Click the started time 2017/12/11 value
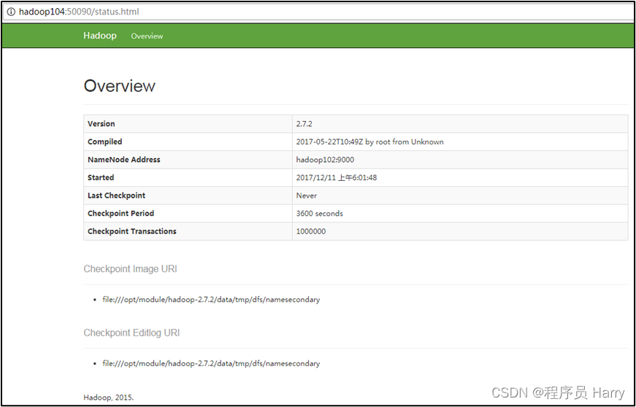 click(336, 177)
